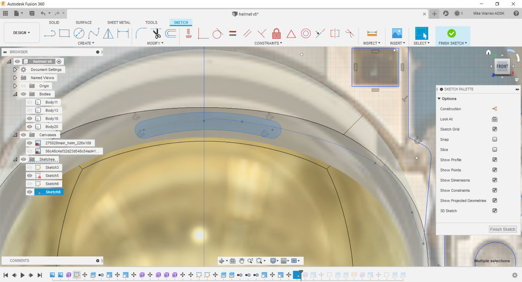Toggle Show Projected Geometries checkbox
The height and width of the screenshot is (282, 522).
[x=494, y=201]
